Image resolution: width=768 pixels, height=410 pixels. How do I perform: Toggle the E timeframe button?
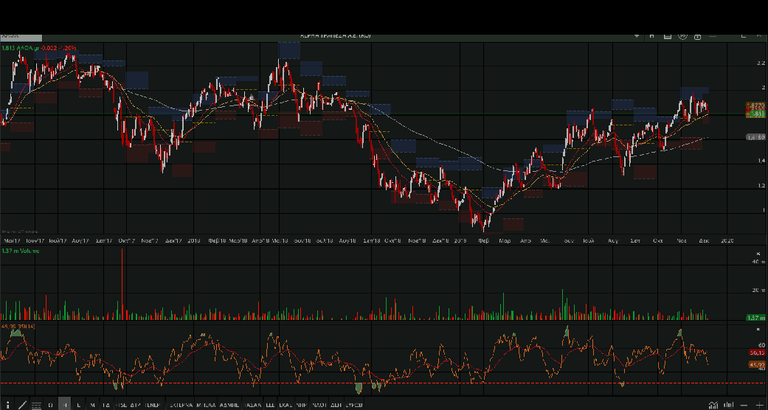click(79, 405)
